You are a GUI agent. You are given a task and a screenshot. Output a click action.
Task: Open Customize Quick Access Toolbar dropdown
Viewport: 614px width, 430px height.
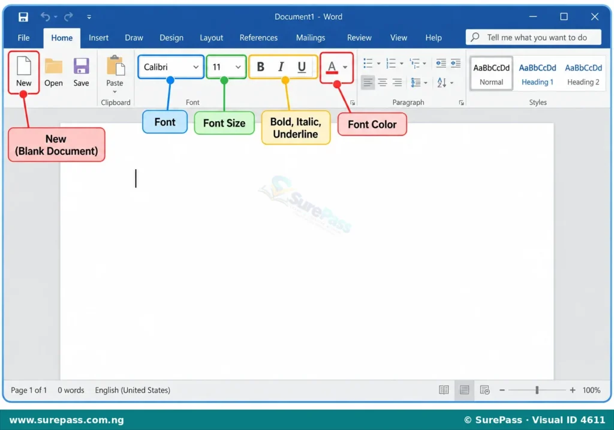(x=89, y=17)
